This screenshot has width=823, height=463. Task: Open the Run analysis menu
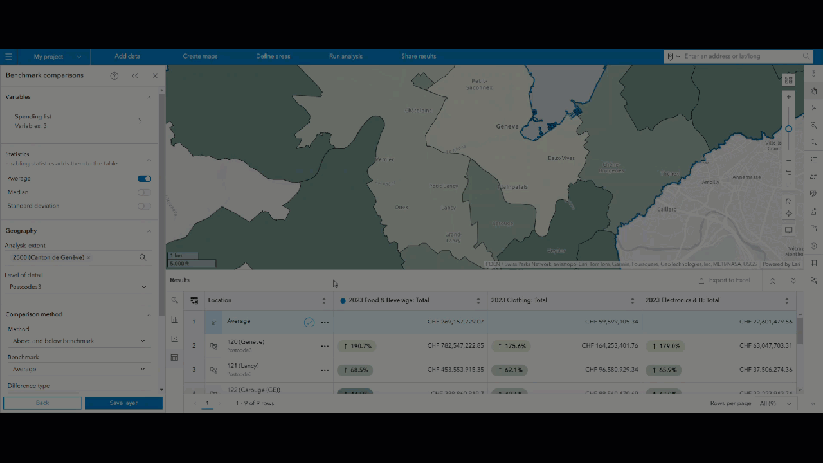(x=345, y=56)
